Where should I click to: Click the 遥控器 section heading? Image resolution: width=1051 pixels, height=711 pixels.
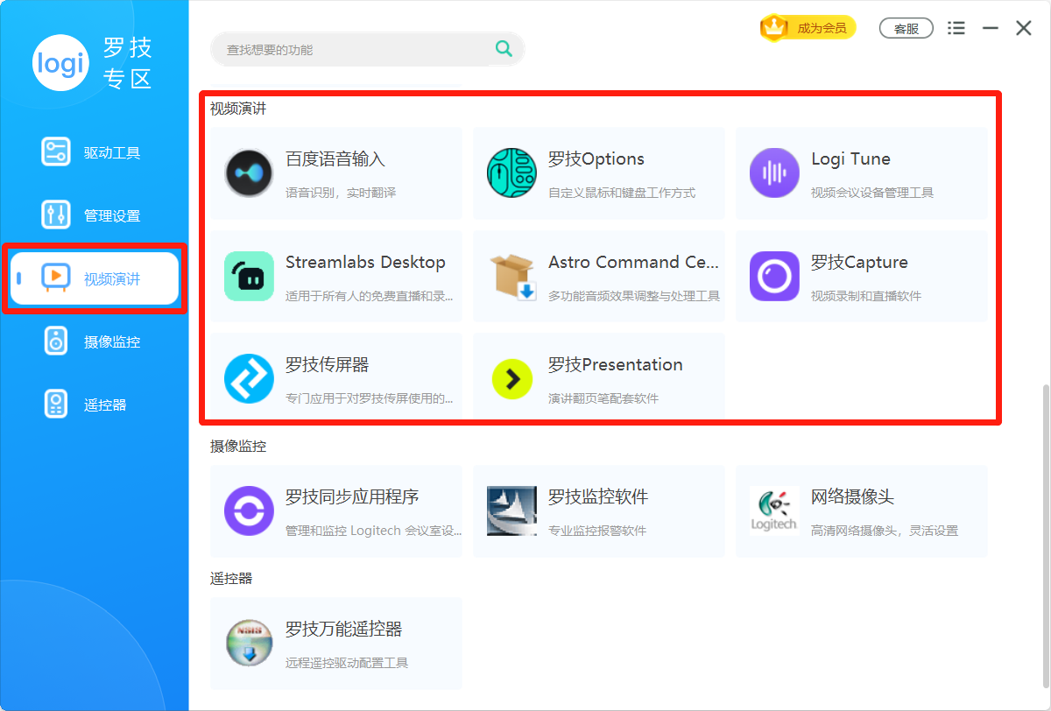[231, 578]
